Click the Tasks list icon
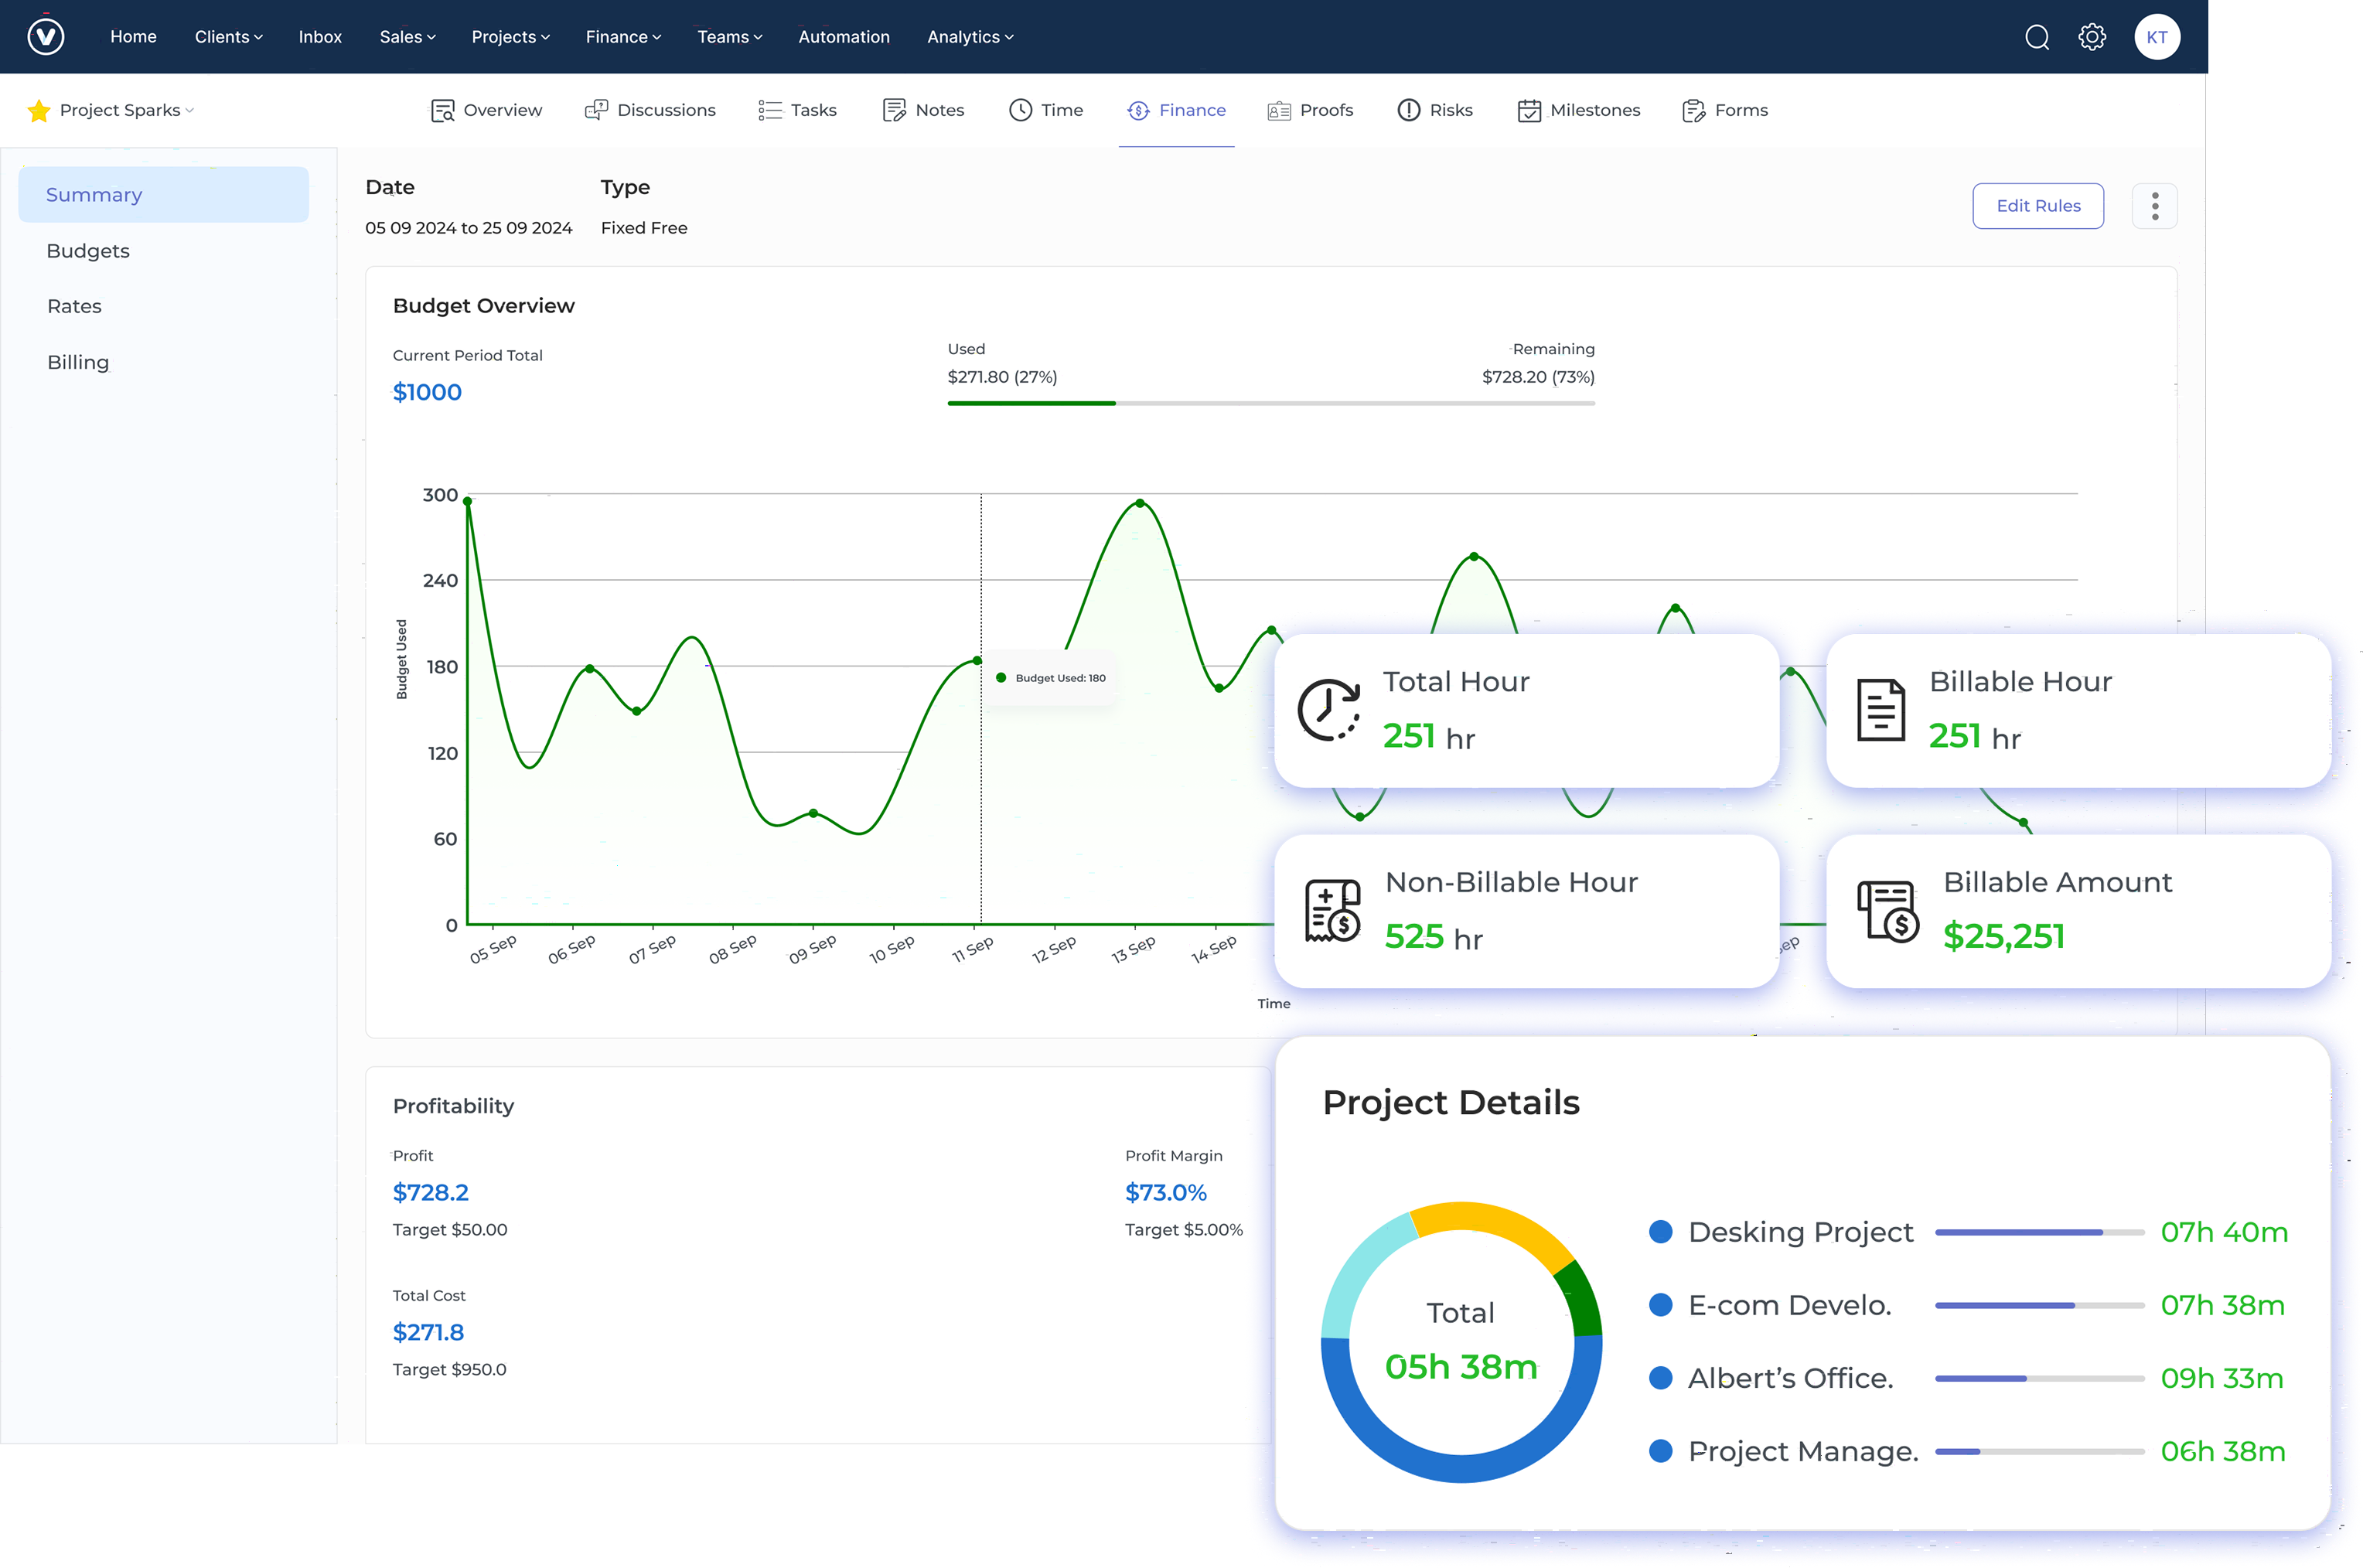This screenshot has height=1568, width=2363. click(x=770, y=110)
